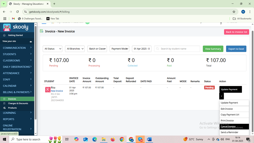This screenshot has width=254, height=143.
Task: Expand CALENDAR sidebar section
Action: [17, 86]
